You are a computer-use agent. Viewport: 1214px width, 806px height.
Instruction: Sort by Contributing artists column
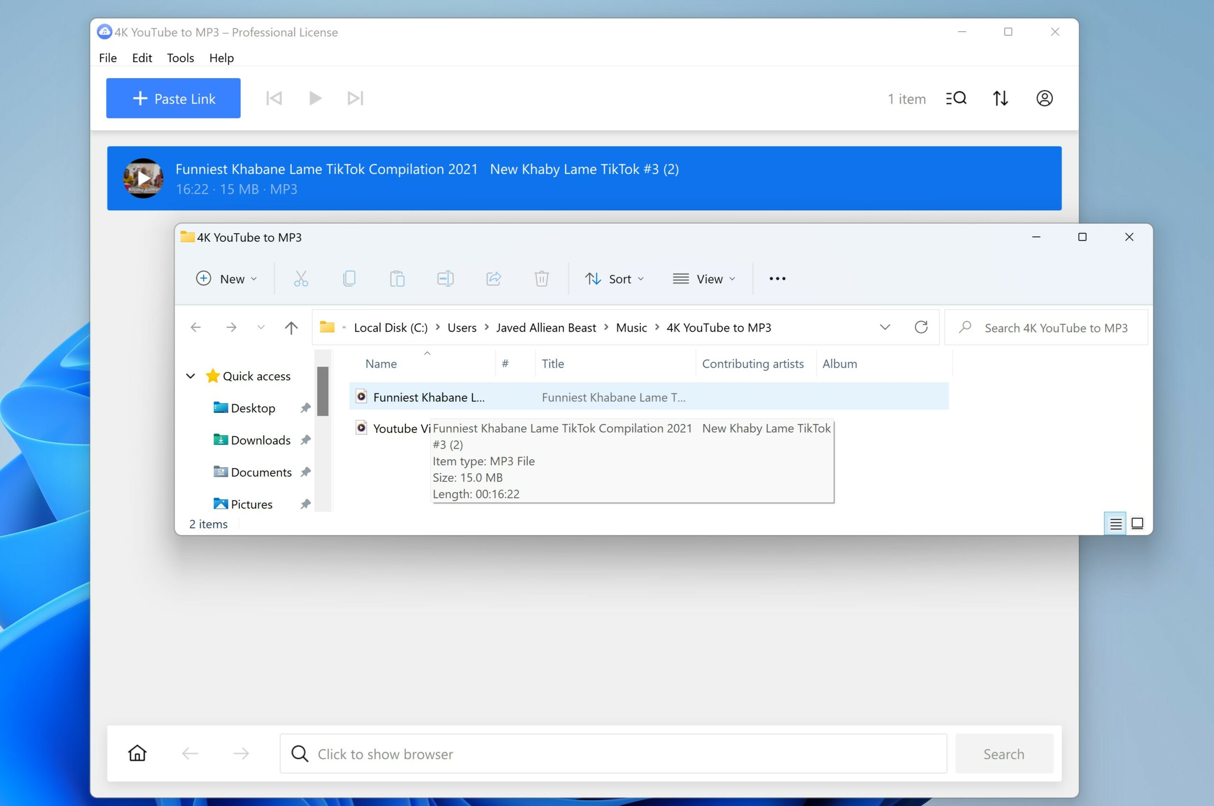point(753,364)
